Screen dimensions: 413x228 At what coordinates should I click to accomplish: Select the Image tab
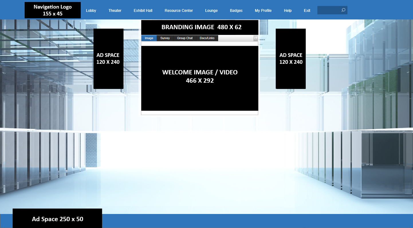[149, 38]
